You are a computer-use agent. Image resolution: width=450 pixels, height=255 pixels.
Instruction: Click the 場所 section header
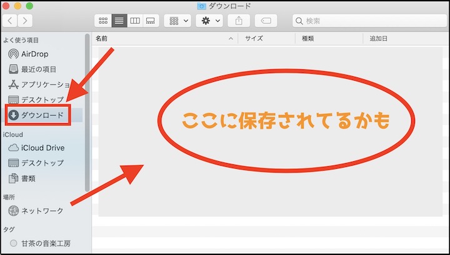coord(9,197)
